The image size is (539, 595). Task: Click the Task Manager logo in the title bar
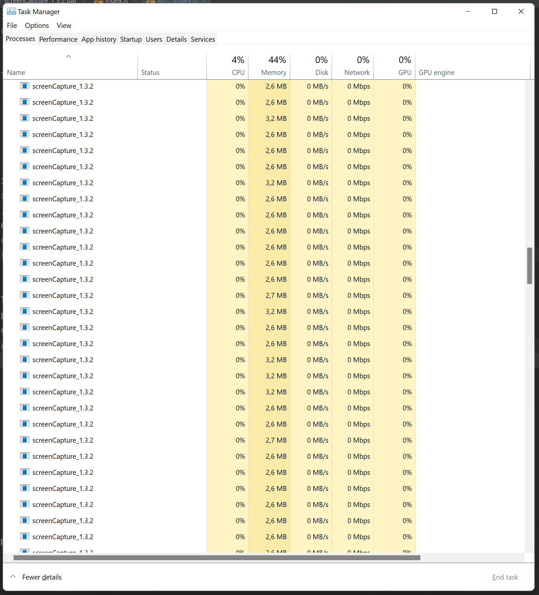click(x=11, y=11)
